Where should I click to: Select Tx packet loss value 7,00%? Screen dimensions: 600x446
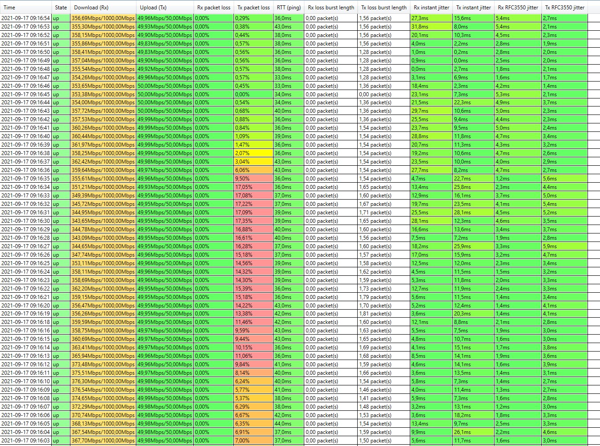253,441
